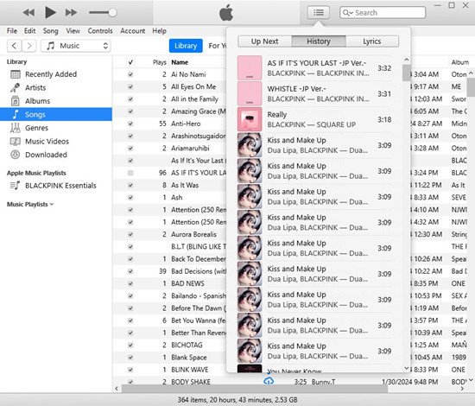
Task: Switch to the History tab
Action: pyautogui.click(x=319, y=41)
